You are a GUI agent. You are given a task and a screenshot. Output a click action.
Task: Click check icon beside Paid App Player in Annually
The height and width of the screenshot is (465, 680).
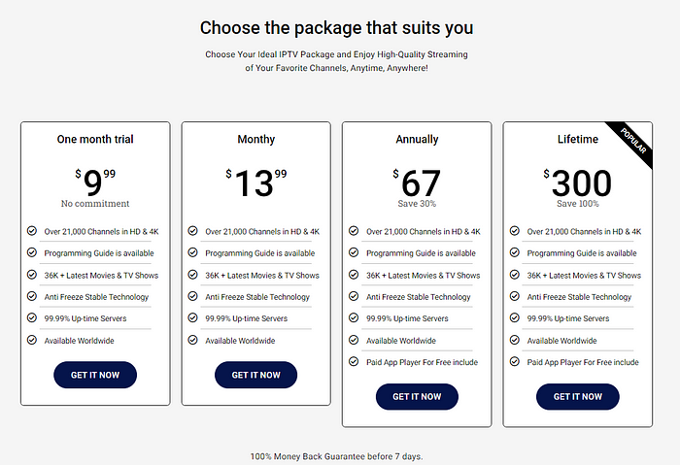354,361
